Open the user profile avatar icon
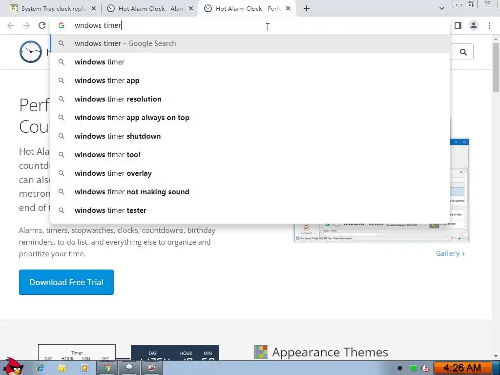Image resolution: width=500 pixels, height=375 pixels. pos(474,25)
